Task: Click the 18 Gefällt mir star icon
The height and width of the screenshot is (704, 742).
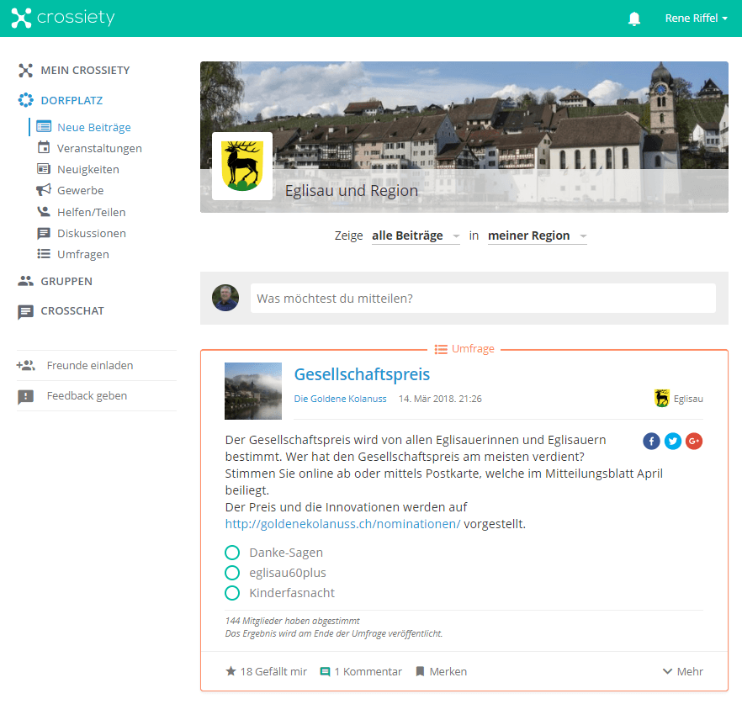Action: point(231,671)
